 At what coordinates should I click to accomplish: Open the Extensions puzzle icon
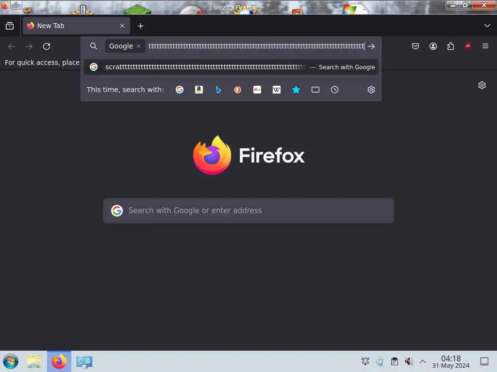point(451,46)
